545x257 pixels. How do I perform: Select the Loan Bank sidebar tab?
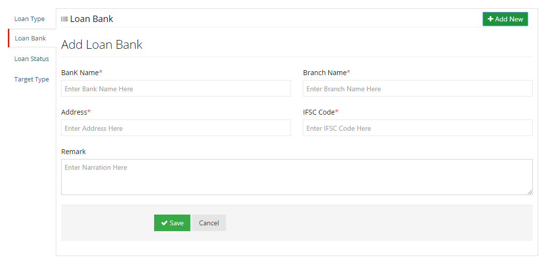30,38
